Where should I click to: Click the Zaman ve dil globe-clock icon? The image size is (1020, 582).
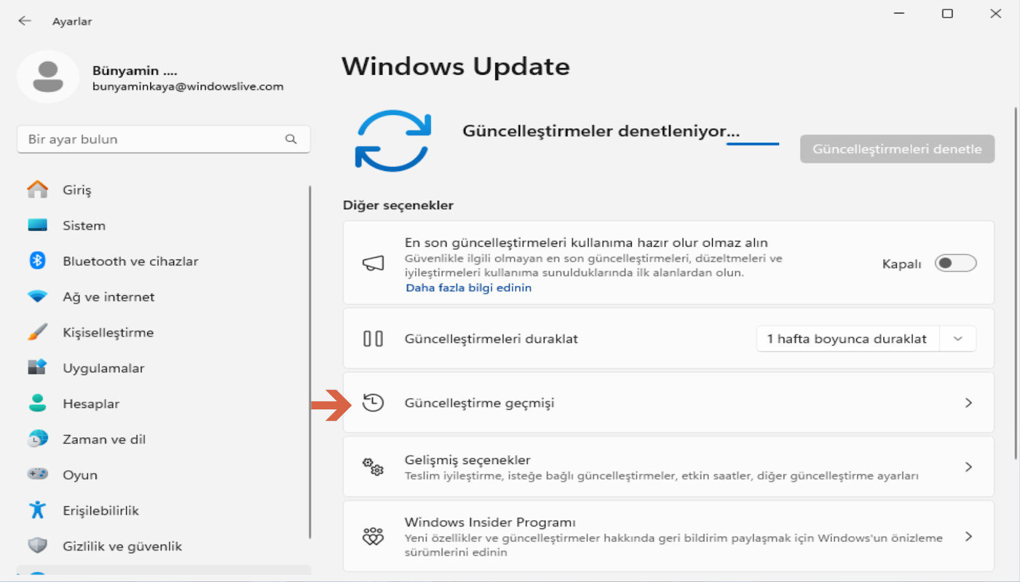38,439
